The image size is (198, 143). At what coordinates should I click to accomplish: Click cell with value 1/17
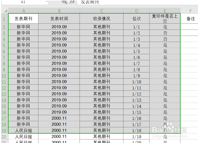click(136, 124)
